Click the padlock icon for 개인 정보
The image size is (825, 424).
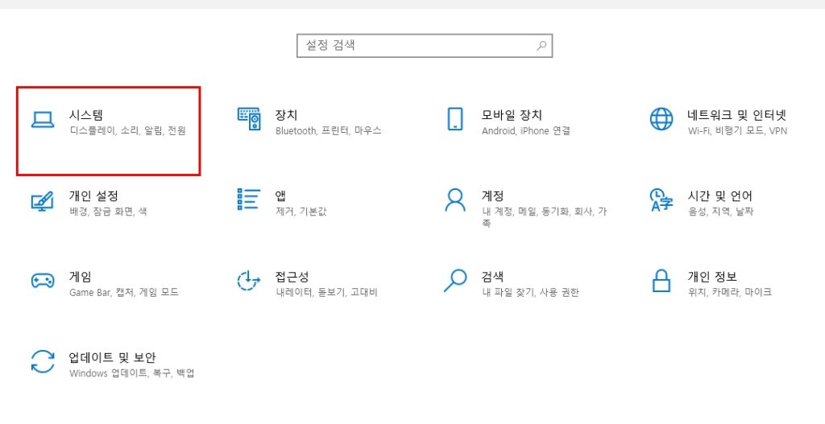pos(661,281)
